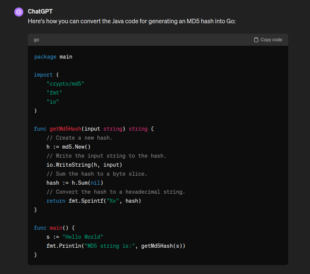The height and width of the screenshot is (274, 310).
Task: Place cursor on the import keyword
Action: (x=43, y=75)
